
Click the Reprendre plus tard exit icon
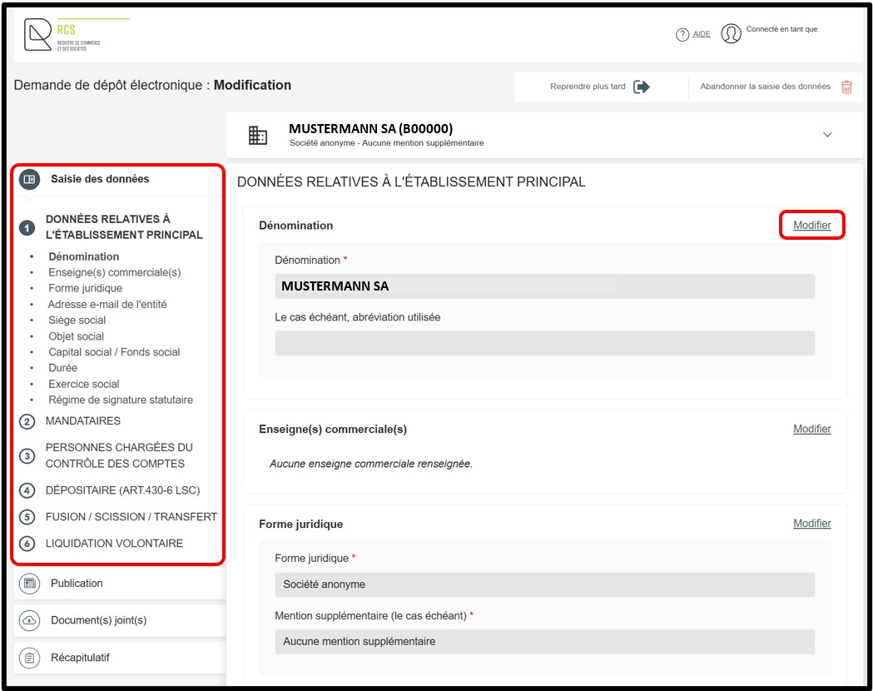coord(641,87)
